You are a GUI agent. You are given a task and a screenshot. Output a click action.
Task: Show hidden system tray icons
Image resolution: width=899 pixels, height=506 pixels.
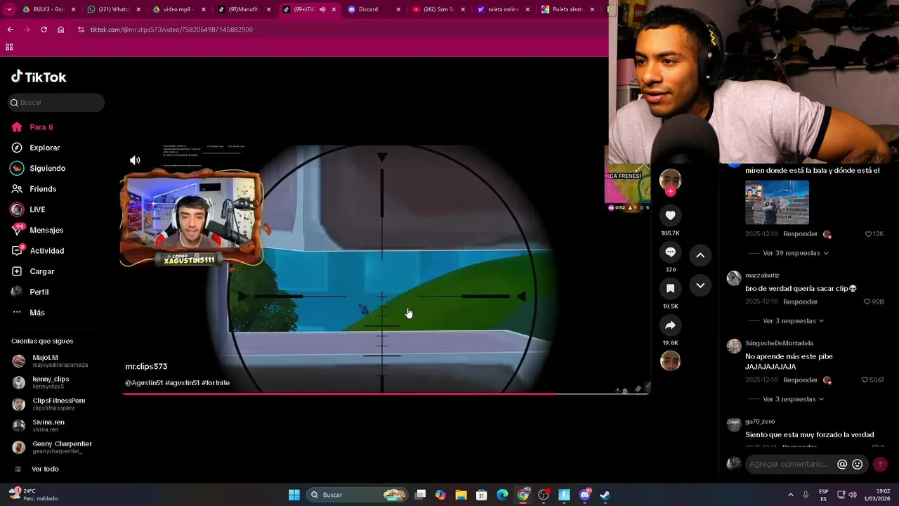(x=790, y=495)
